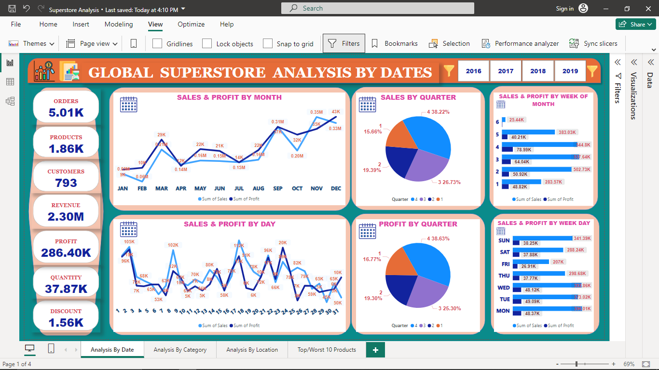
Task: Expand the collapsed Visualizations pane
Action: pos(634,63)
